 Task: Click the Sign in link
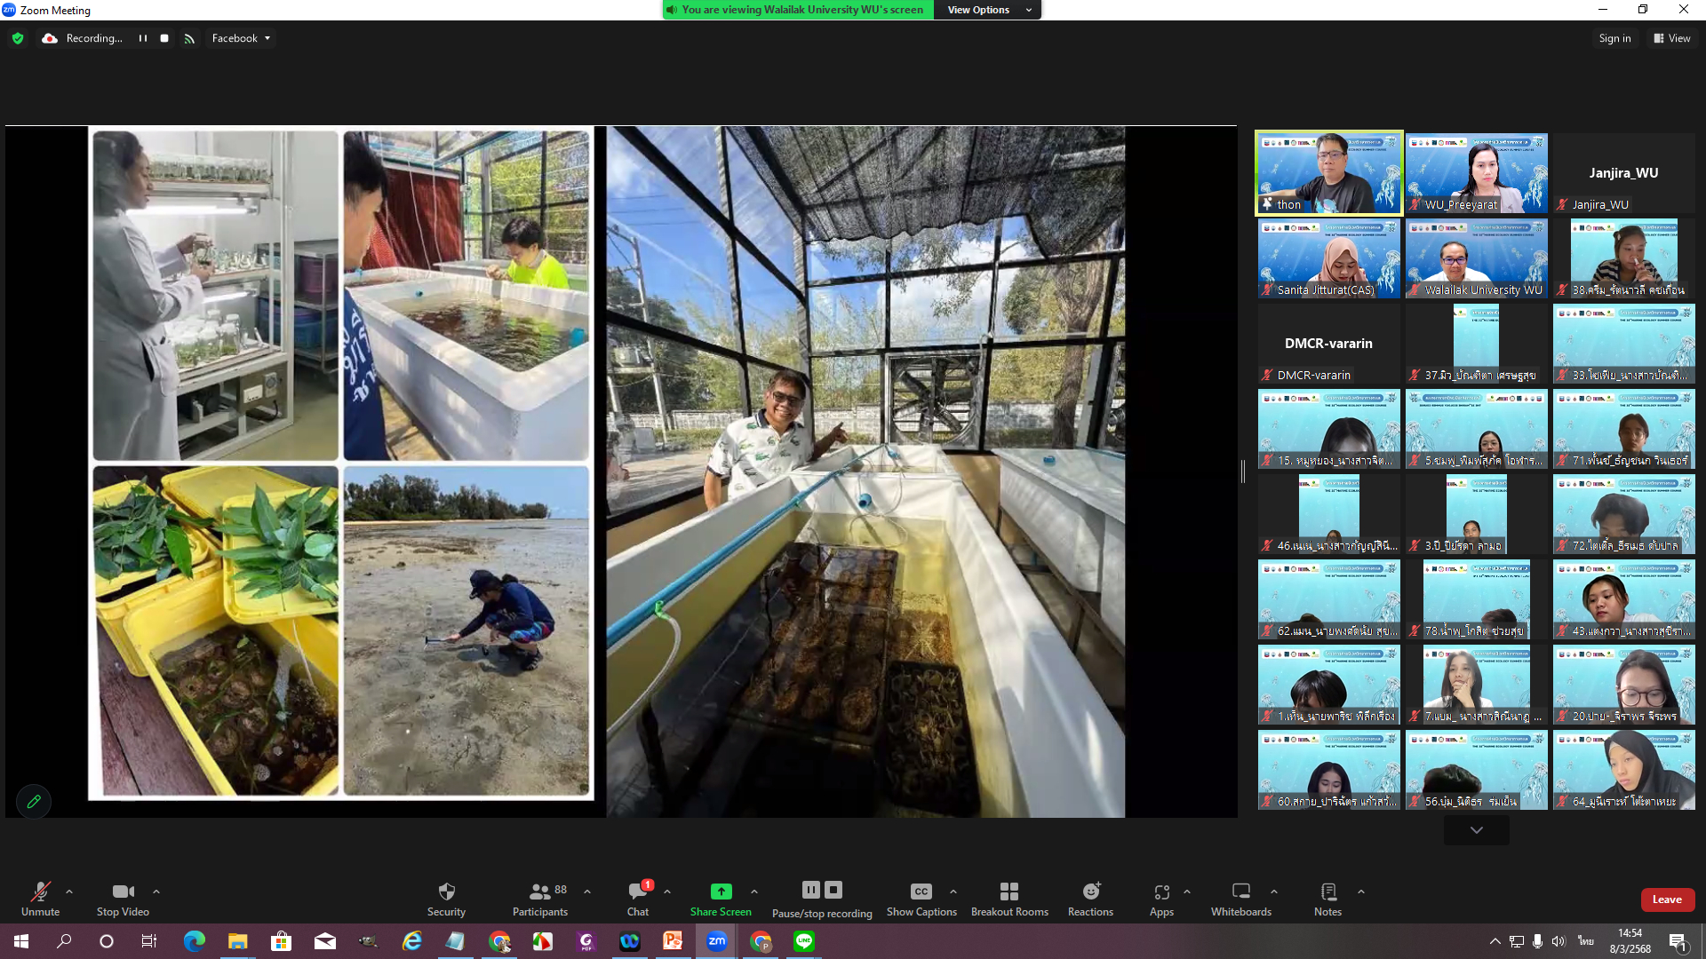1614,38
